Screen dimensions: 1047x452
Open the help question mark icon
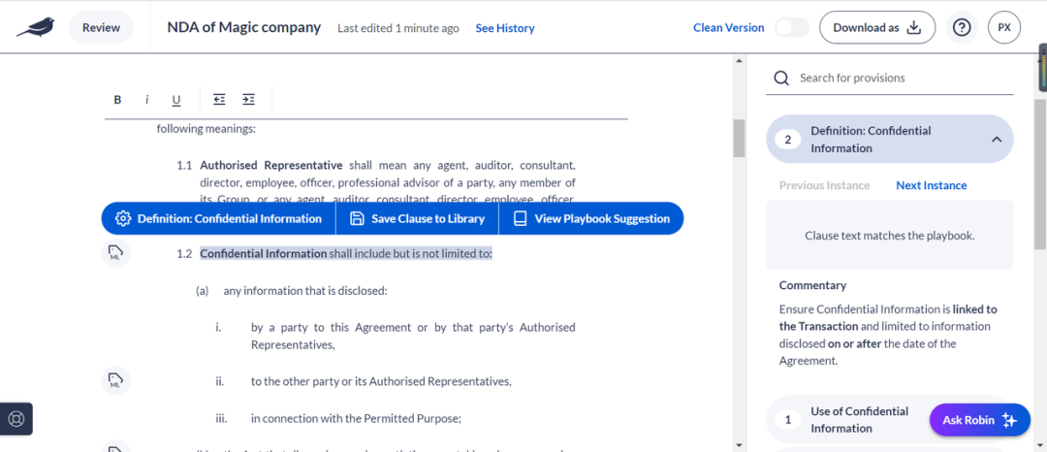click(x=962, y=27)
